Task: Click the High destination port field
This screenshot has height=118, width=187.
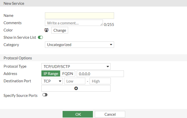Action: 100,81
